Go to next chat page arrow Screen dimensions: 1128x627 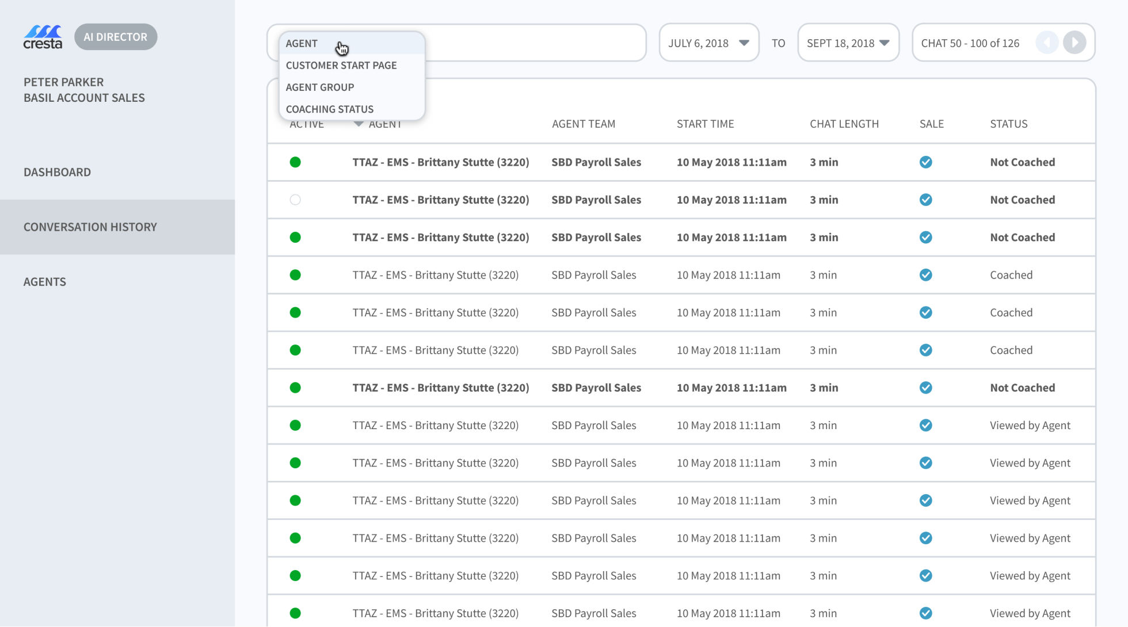tap(1074, 43)
